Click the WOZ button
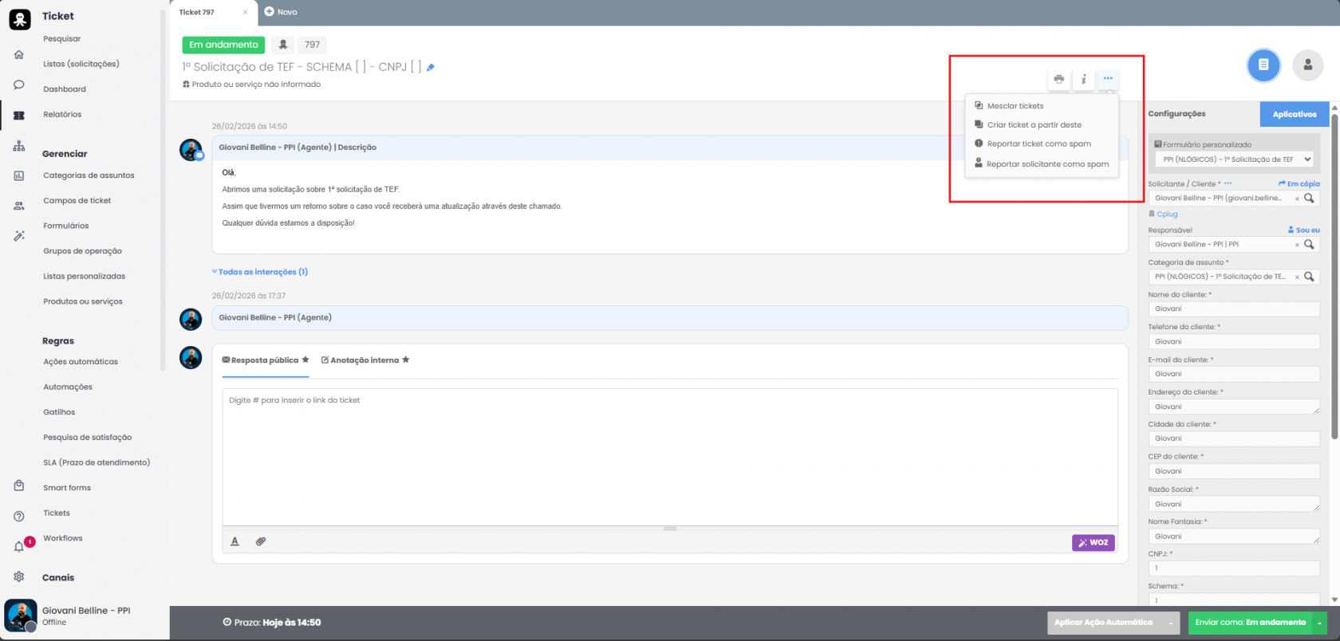Screen dimensions: 1340x641 coord(1093,542)
